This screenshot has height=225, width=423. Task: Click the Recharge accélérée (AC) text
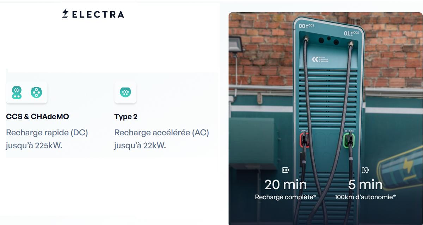click(x=161, y=133)
